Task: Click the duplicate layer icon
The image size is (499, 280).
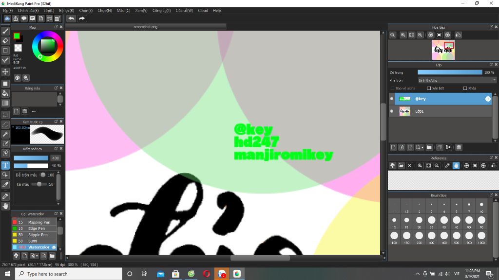Action: pos(440,147)
